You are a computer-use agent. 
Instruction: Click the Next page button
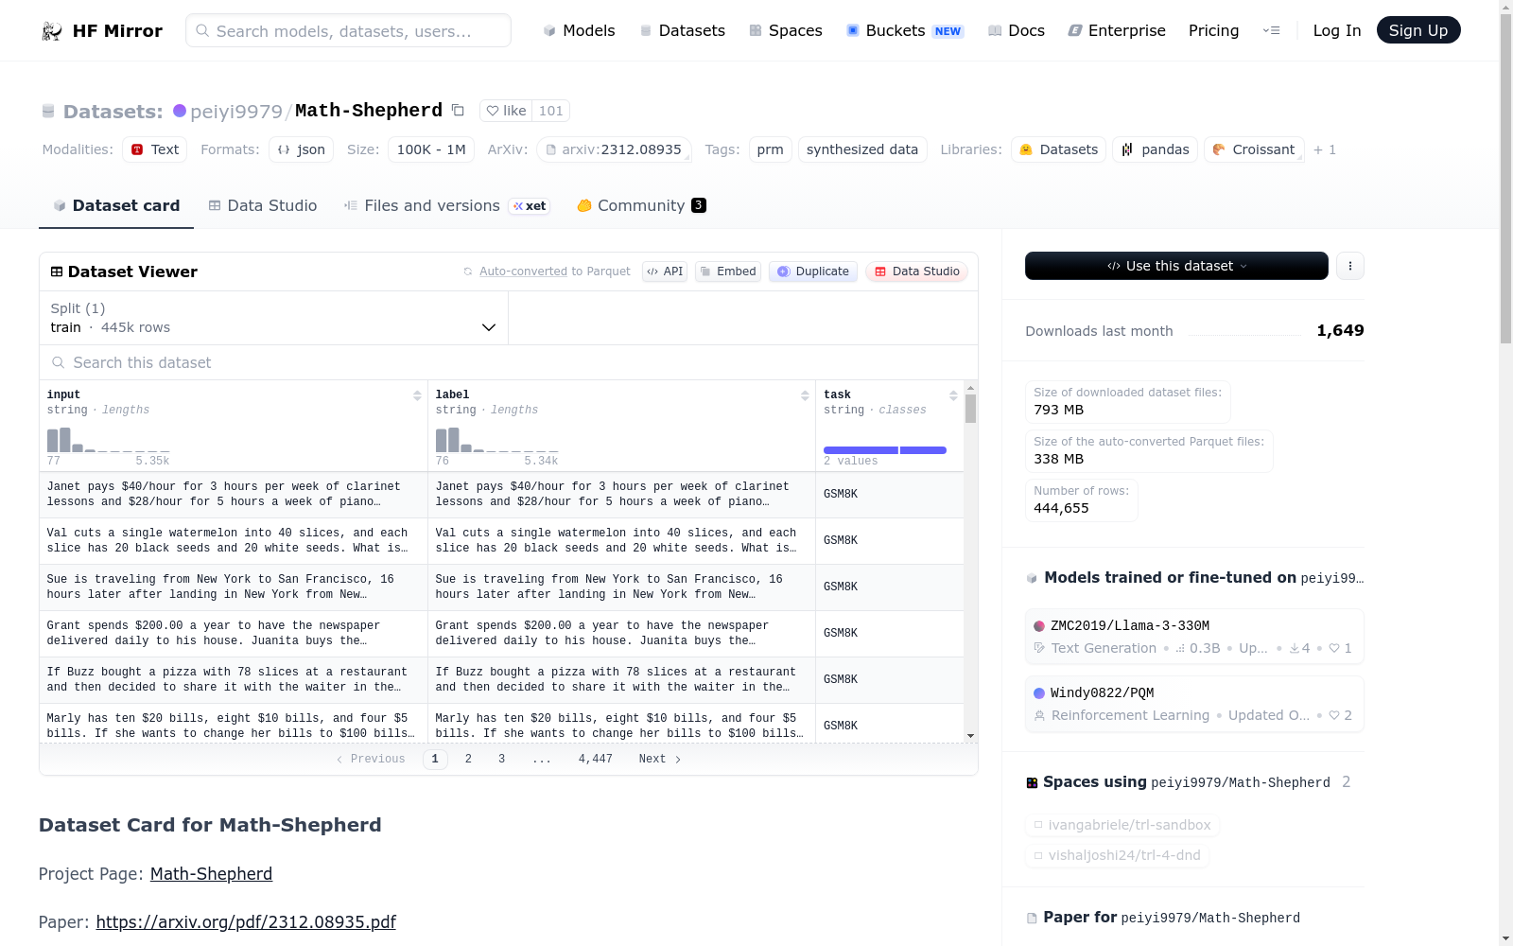[660, 759]
